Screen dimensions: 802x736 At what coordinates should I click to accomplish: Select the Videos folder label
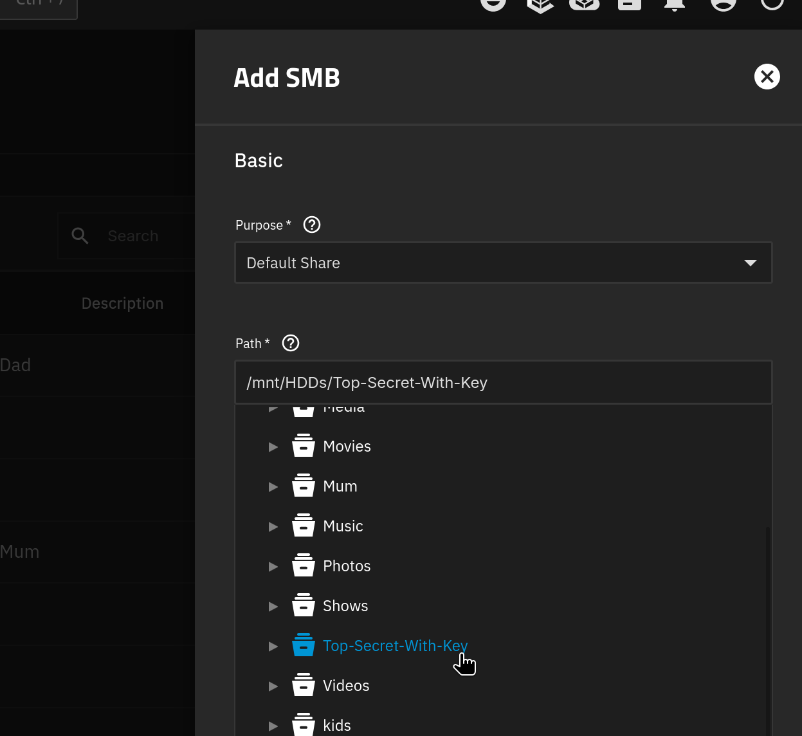[x=346, y=686]
